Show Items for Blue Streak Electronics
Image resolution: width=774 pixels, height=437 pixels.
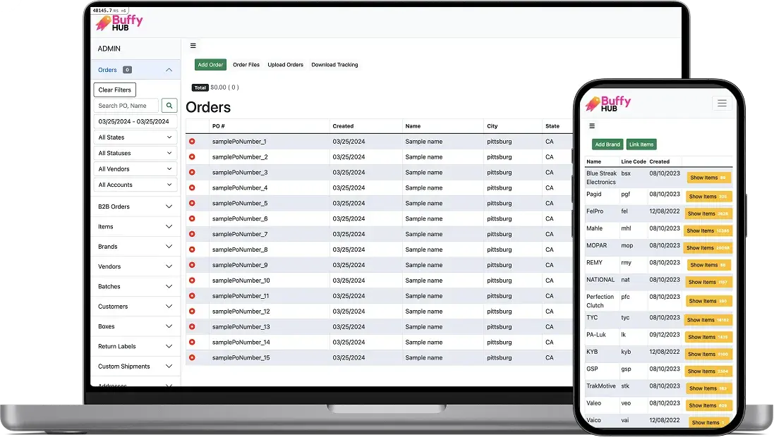click(708, 178)
